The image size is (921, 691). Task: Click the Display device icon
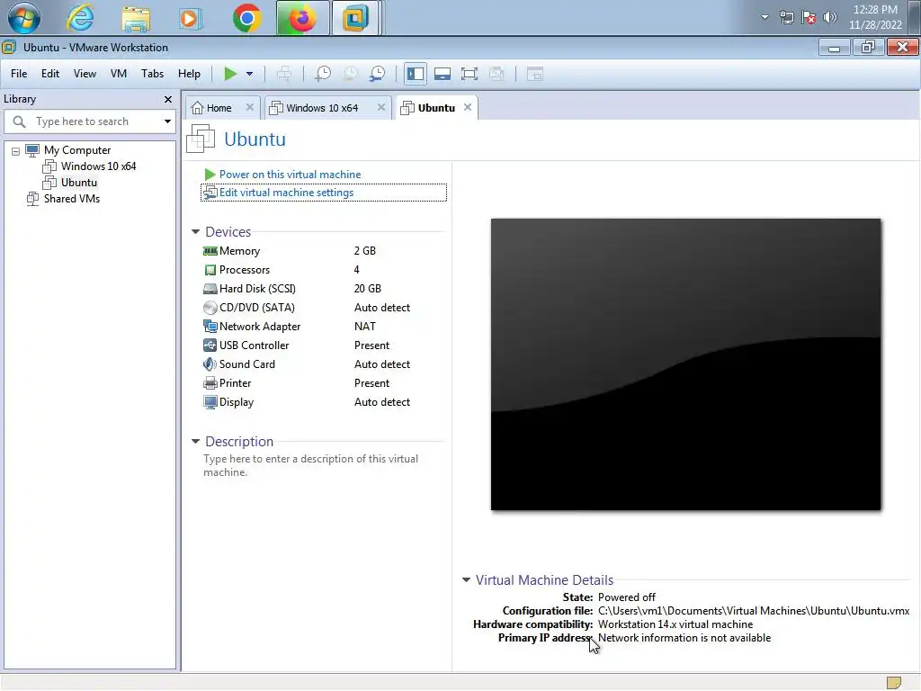point(210,402)
